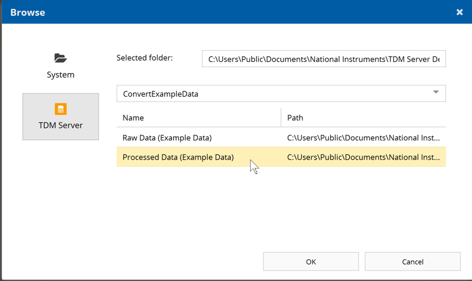Click the Browse dialog title text
The image size is (472, 281).
(28, 12)
